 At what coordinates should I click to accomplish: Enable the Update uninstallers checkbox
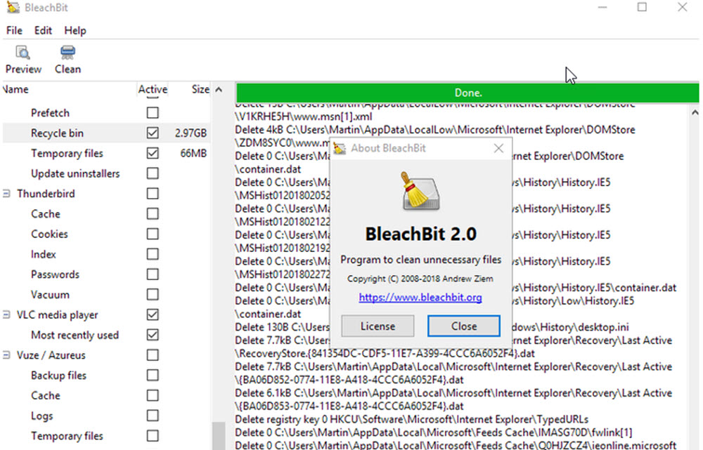click(153, 173)
